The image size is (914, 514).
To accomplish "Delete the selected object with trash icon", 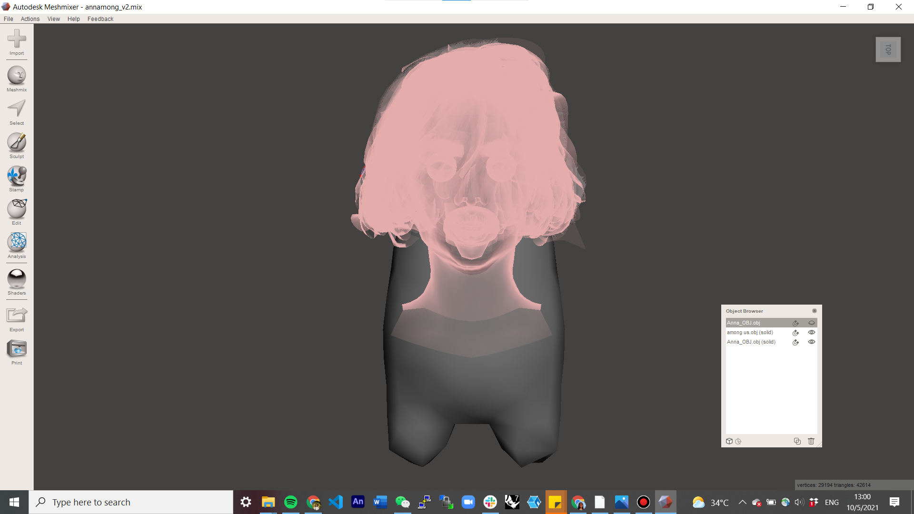I will point(811,441).
